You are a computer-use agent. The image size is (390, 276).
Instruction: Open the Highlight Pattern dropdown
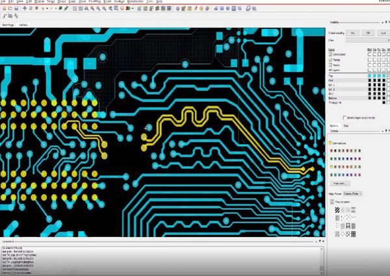click(x=352, y=194)
